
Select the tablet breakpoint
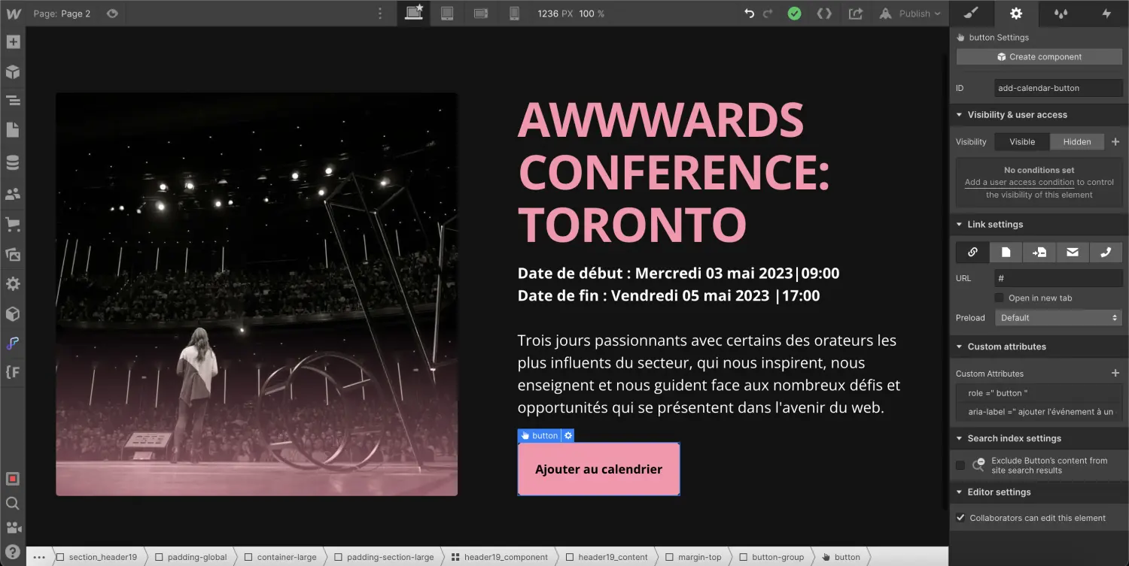[447, 14]
